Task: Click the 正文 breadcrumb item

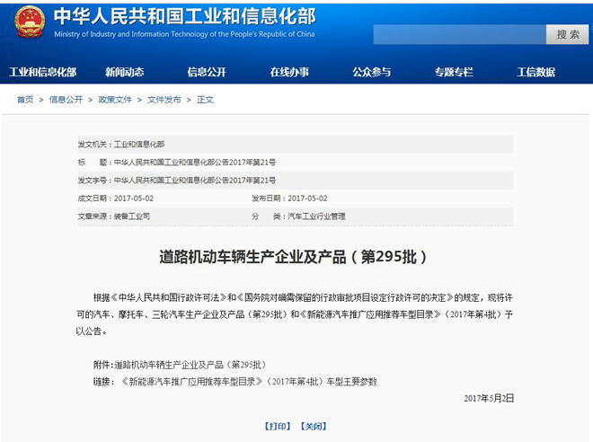Action: [206, 100]
